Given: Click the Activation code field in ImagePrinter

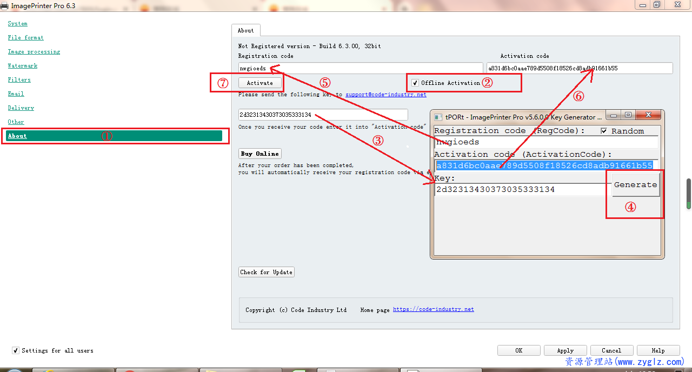Looking at the screenshot, I should (580, 68).
